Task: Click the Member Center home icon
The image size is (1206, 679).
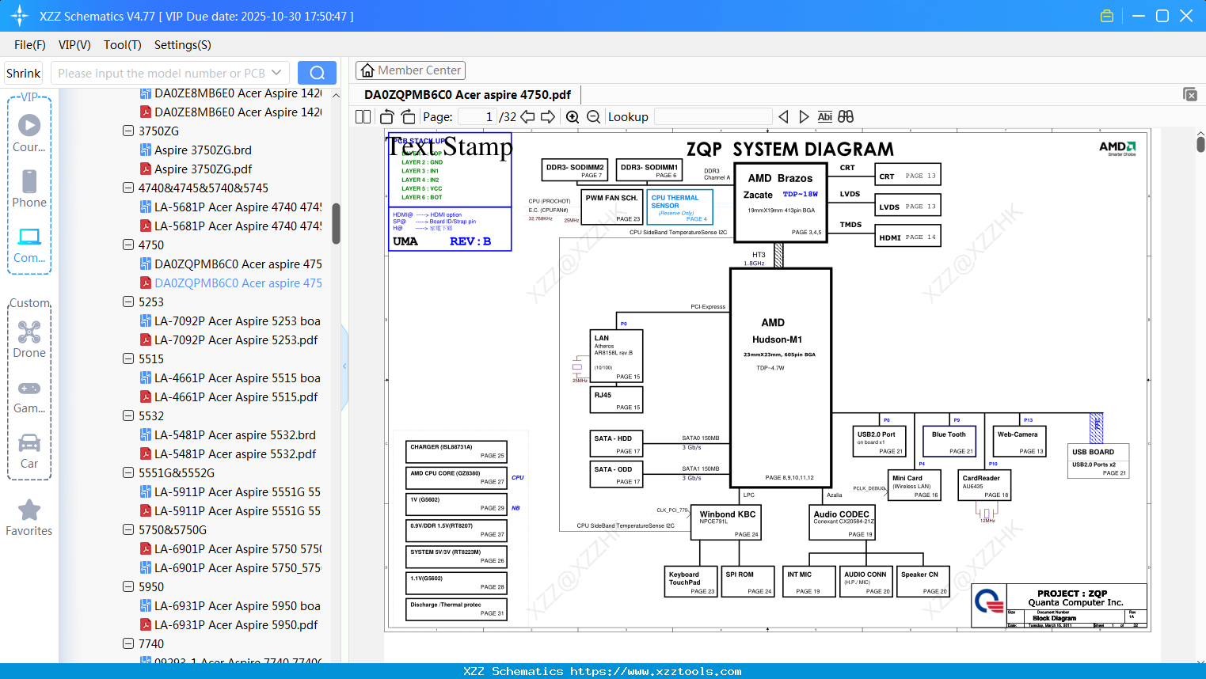Action: (x=367, y=70)
